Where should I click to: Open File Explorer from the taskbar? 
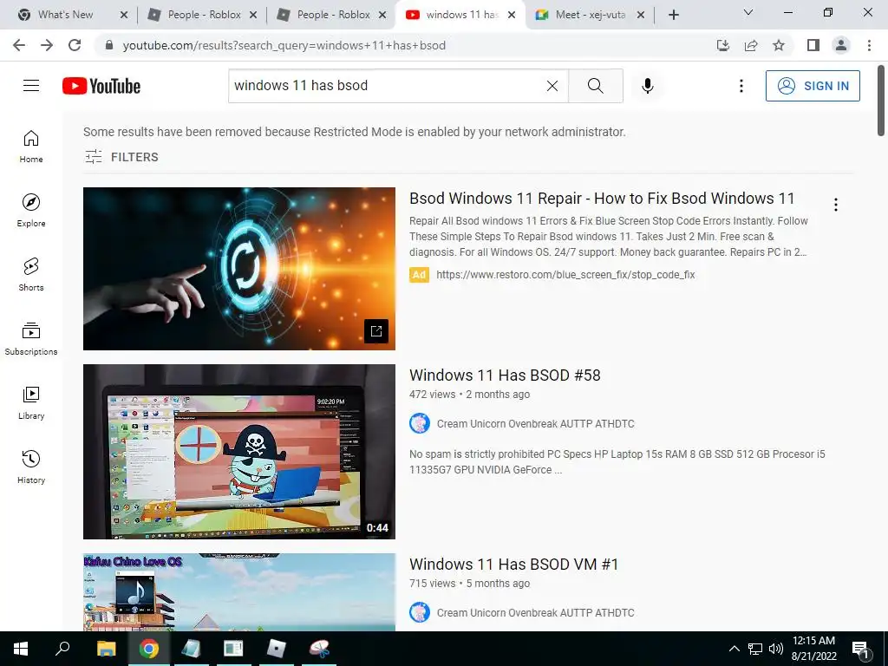[x=106, y=649]
